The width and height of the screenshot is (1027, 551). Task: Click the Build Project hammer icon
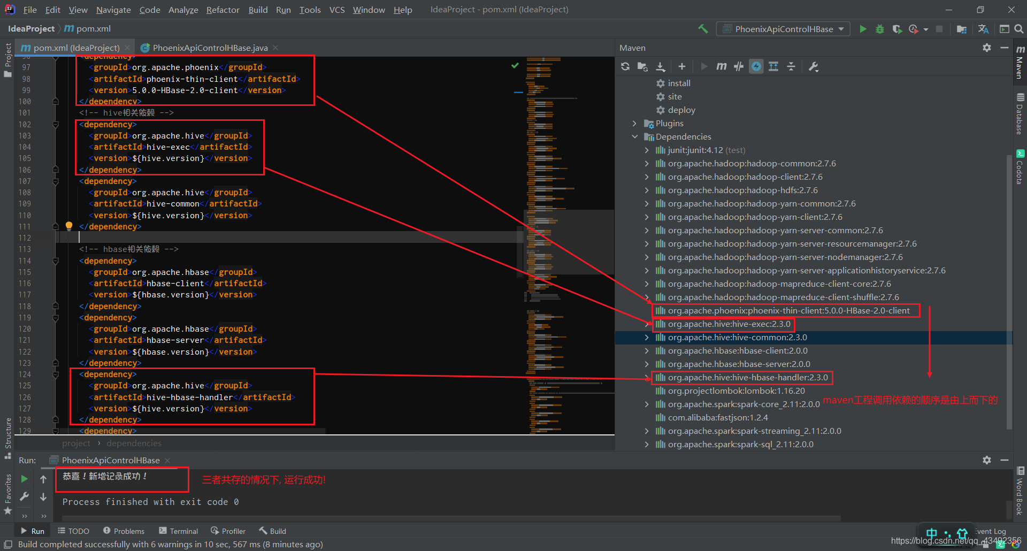click(x=703, y=29)
